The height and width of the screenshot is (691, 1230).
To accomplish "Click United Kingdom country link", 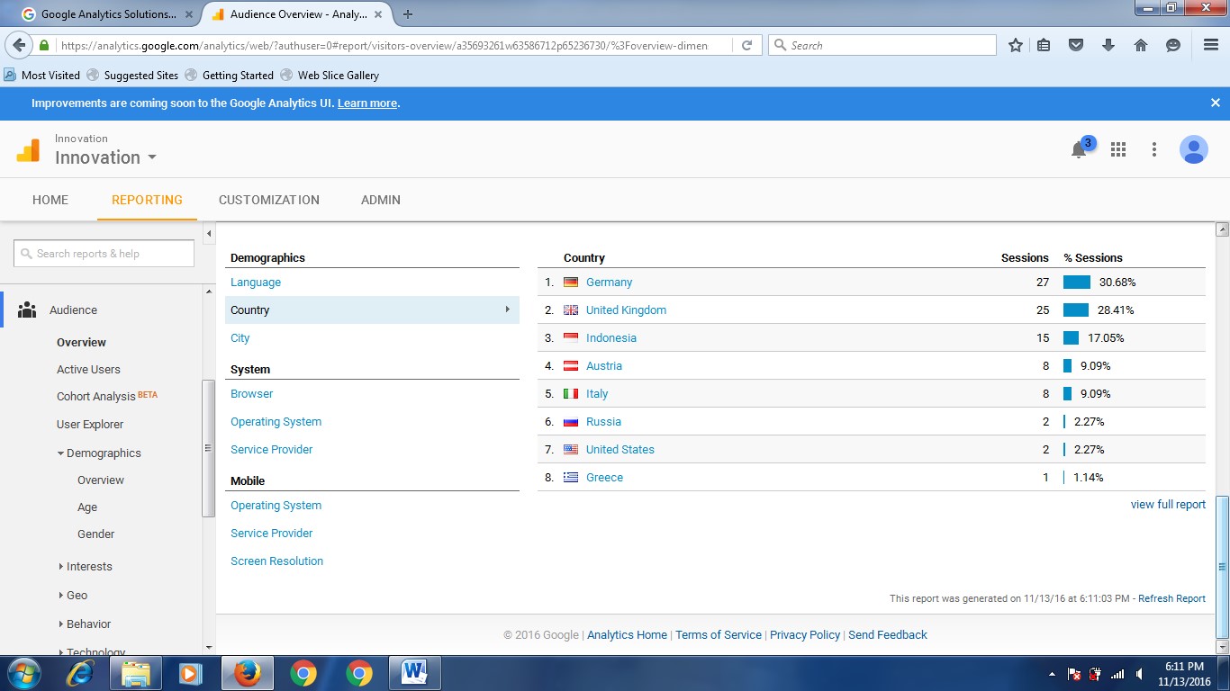I will coord(626,310).
